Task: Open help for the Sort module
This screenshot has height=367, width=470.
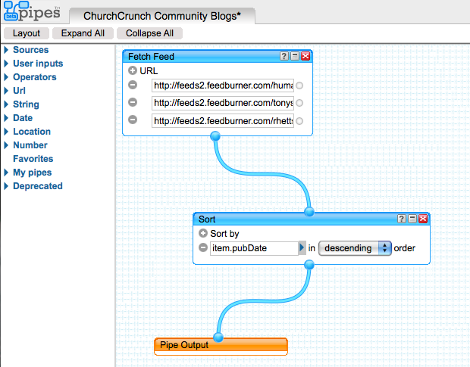Action: 401,219
